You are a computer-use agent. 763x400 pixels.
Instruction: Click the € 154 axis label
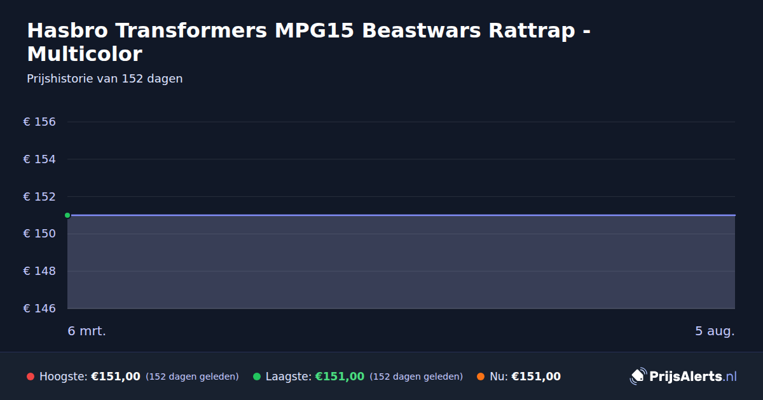(39, 159)
